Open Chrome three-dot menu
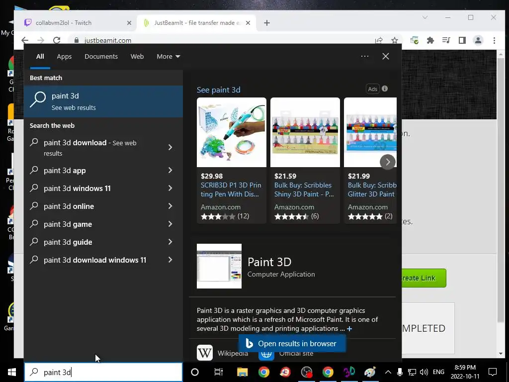 click(x=494, y=40)
